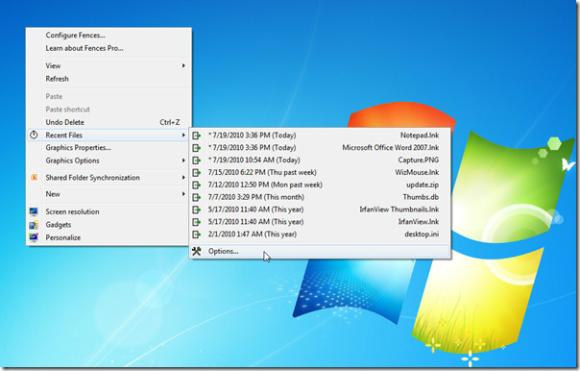This screenshot has width=580, height=371.
Task: Select the Graphics Options menu entry
Action: [x=109, y=161]
